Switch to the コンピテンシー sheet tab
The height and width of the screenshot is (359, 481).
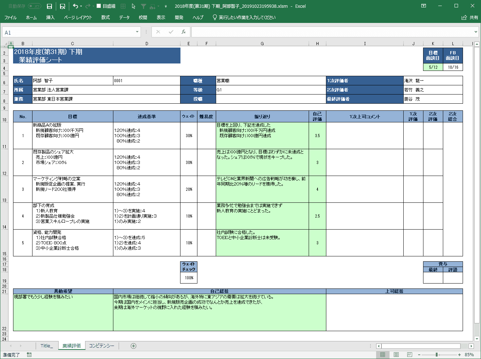tap(101, 346)
